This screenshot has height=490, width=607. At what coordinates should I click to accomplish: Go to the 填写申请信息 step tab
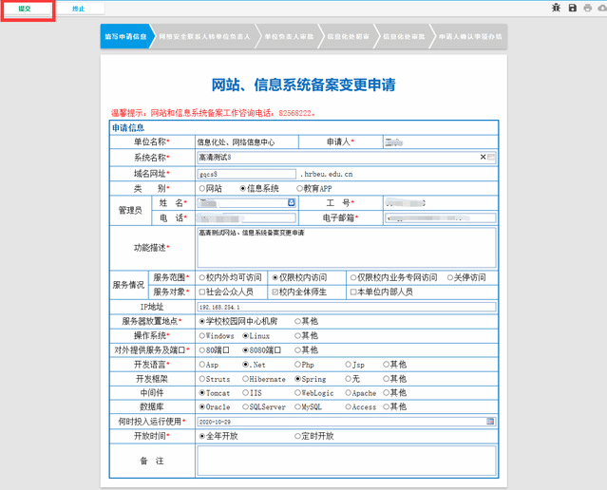(x=124, y=37)
